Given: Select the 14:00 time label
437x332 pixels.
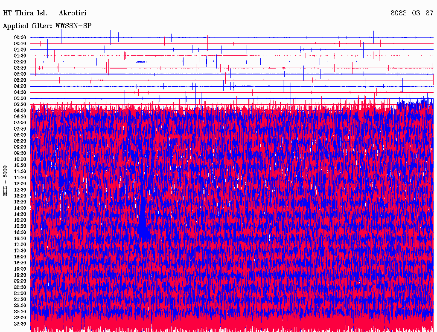Looking at the screenshot, I should (20, 208).
